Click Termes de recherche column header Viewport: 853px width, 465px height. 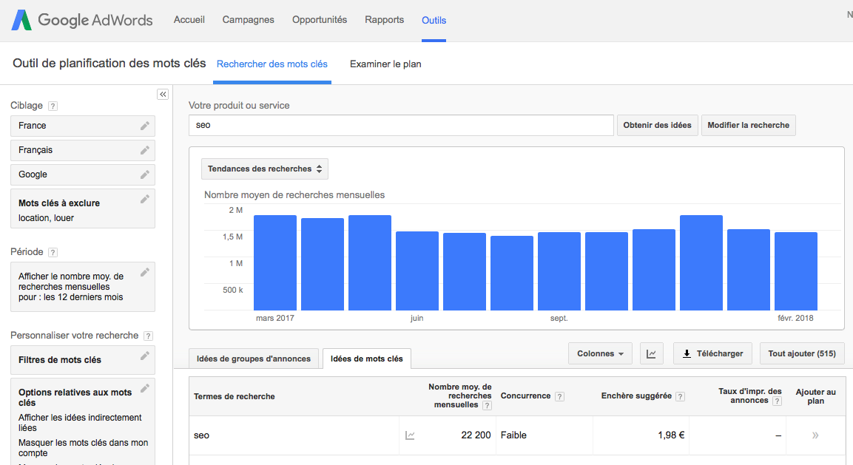(234, 396)
